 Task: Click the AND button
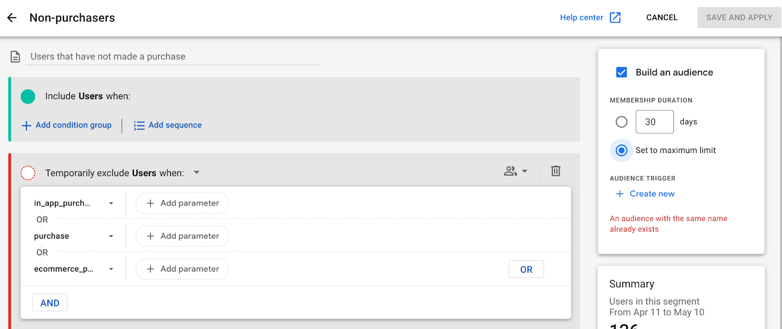coord(50,303)
